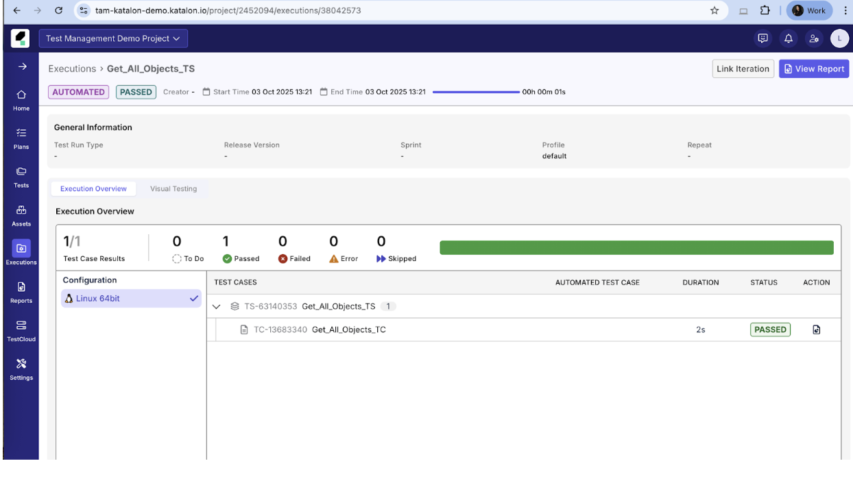Open the Executions breadcrumb link
The height and width of the screenshot is (485, 853).
click(71, 69)
